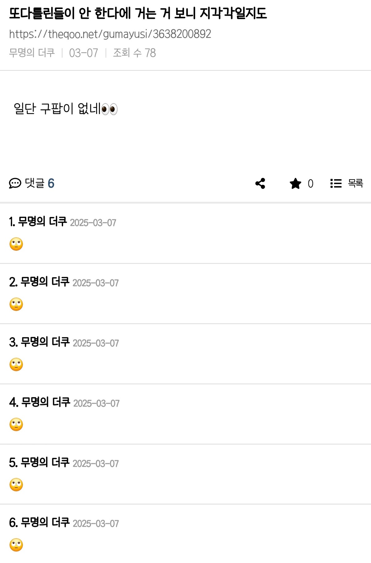Image resolution: width=371 pixels, height=563 pixels.
Task: Click the post title text
Action: (x=138, y=13)
